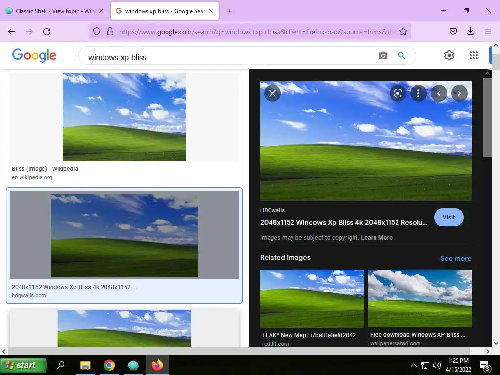Open network status tray icon

(x=425, y=365)
